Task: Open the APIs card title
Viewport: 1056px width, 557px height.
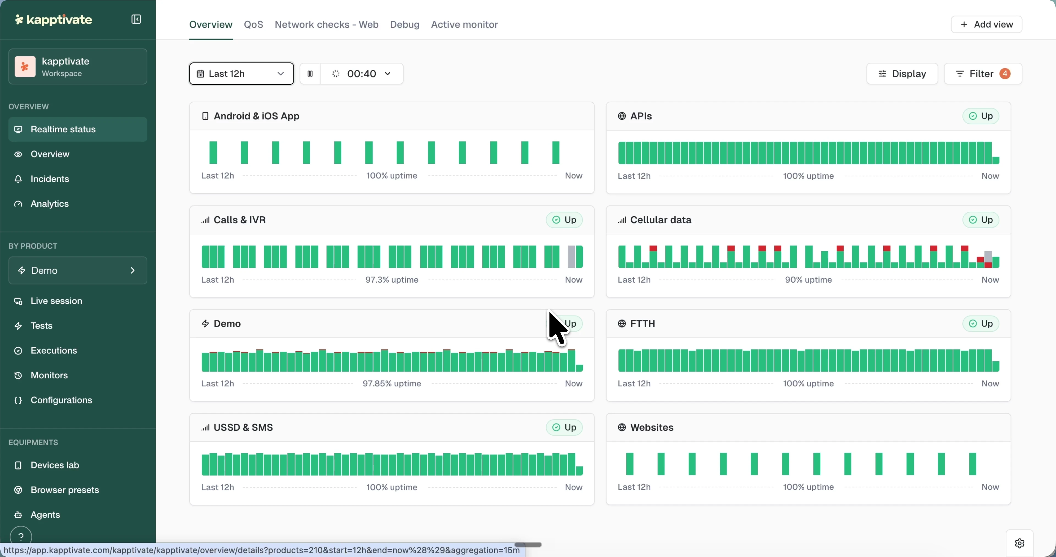Action: (x=641, y=116)
